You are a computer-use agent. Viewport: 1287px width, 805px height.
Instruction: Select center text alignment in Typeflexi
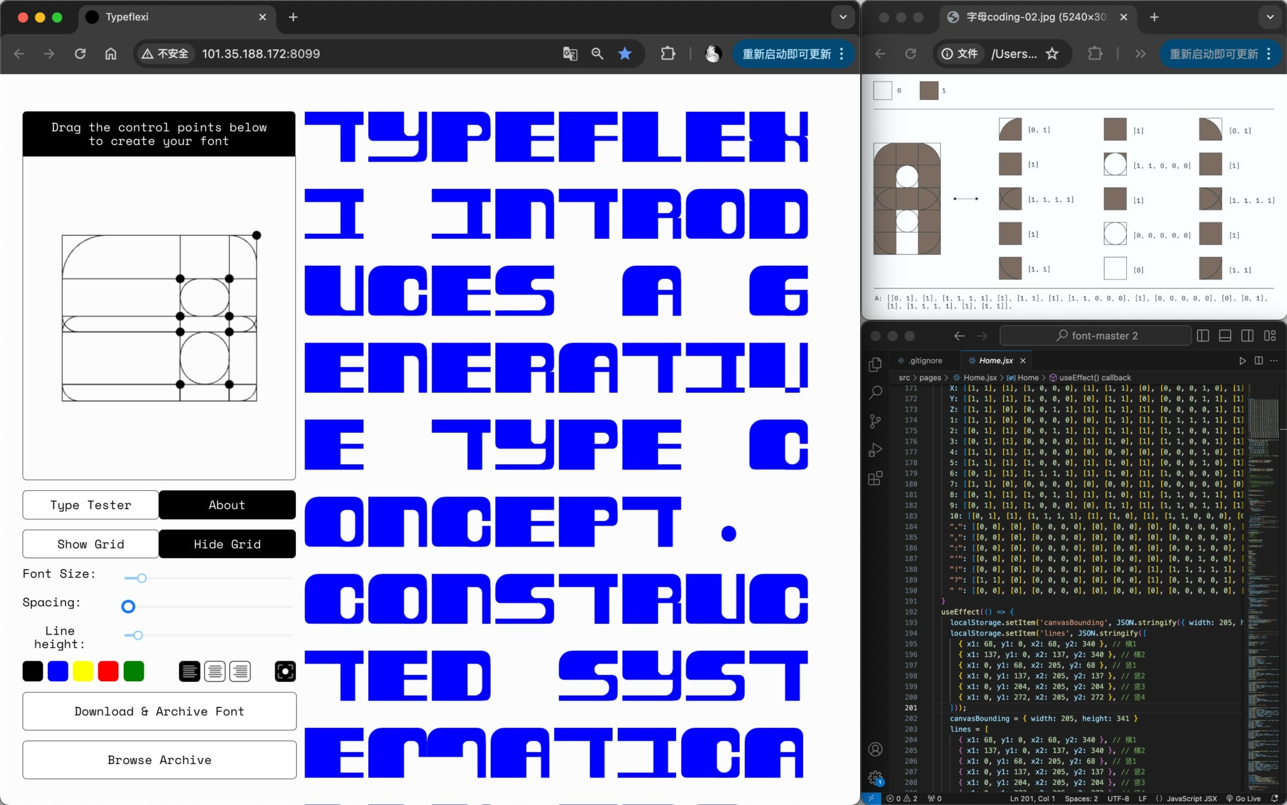click(x=215, y=671)
